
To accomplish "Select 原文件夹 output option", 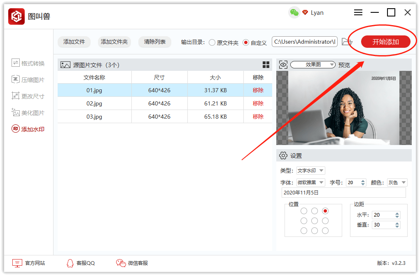I will (212, 42).
